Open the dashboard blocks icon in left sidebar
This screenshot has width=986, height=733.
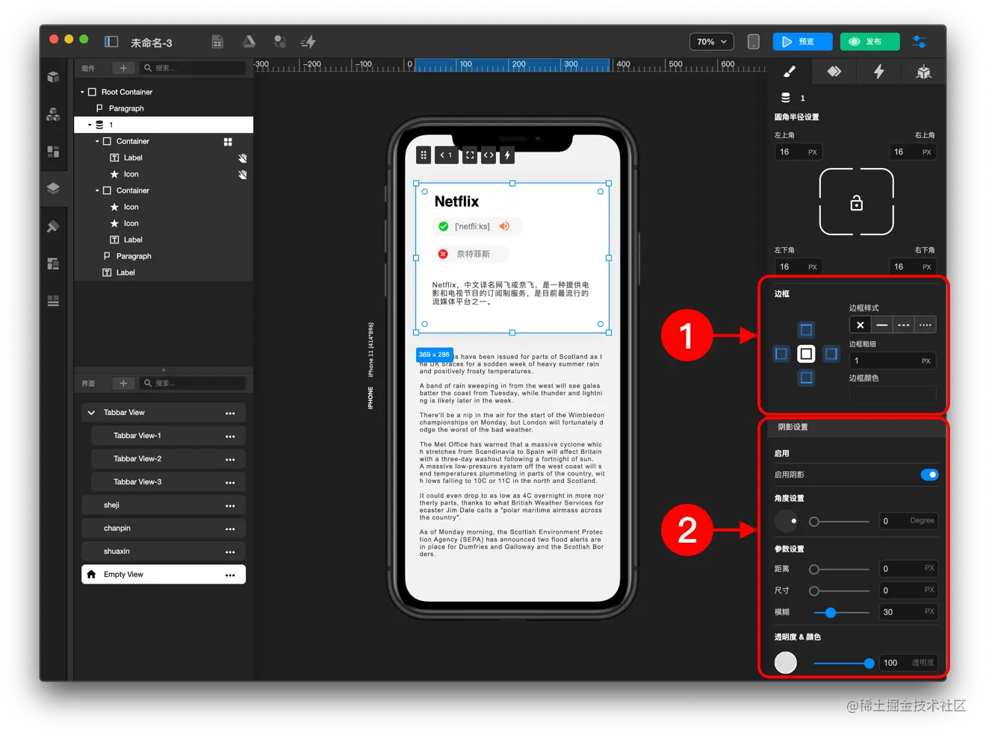[x=53, y=152]
